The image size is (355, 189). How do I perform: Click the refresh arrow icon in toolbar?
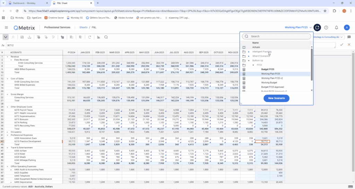90,37
